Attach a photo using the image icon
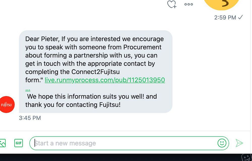Image resolution: width=252 pixels, height=161 pixels. 2,143
